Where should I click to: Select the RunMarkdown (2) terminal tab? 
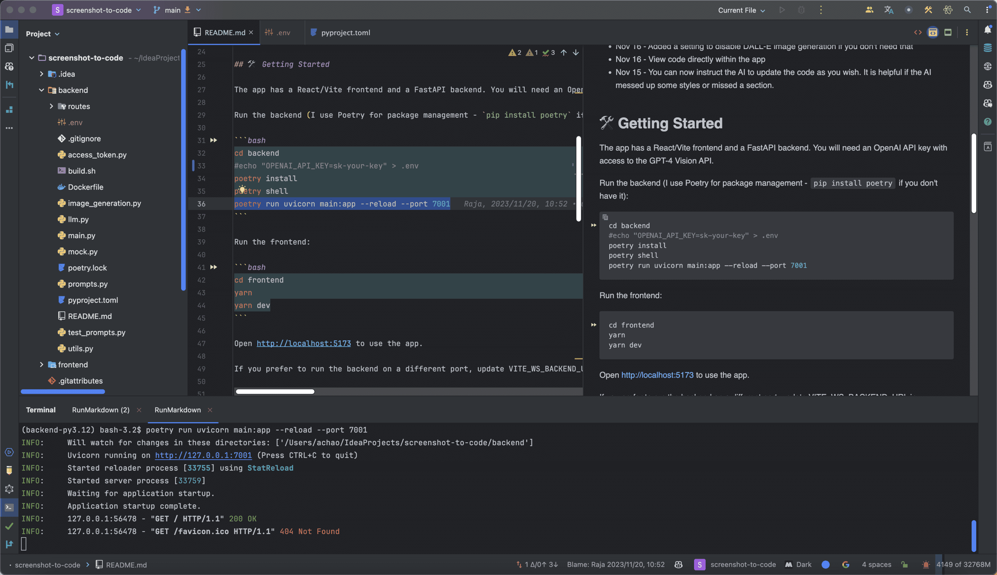100,410
